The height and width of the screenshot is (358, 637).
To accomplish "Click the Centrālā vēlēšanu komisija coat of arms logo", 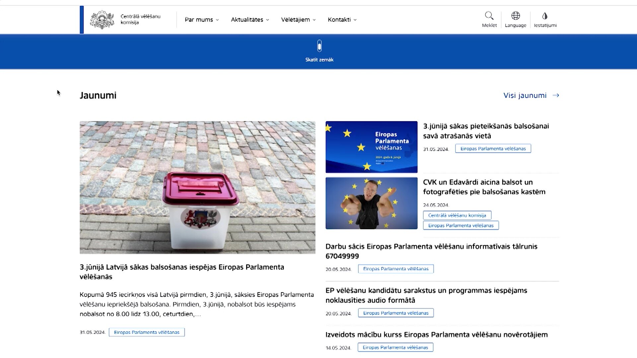I will 102,20.
